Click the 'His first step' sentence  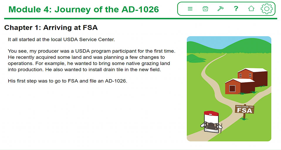(x=67, y=81)
